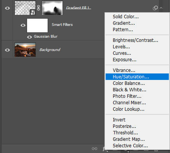The width and height of the screenshot is (170, 153).
Task: Select the Background layer thumbnail
Action: click(25, 49)
